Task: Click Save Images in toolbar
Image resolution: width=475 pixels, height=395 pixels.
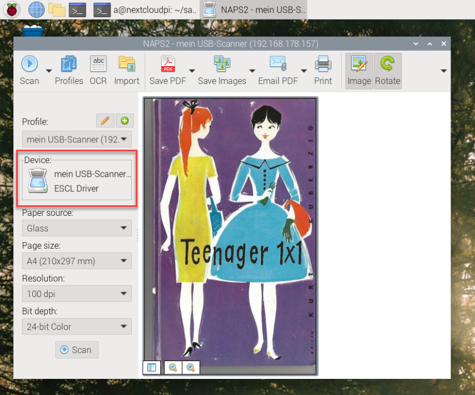Action: (x=222, y=71)
